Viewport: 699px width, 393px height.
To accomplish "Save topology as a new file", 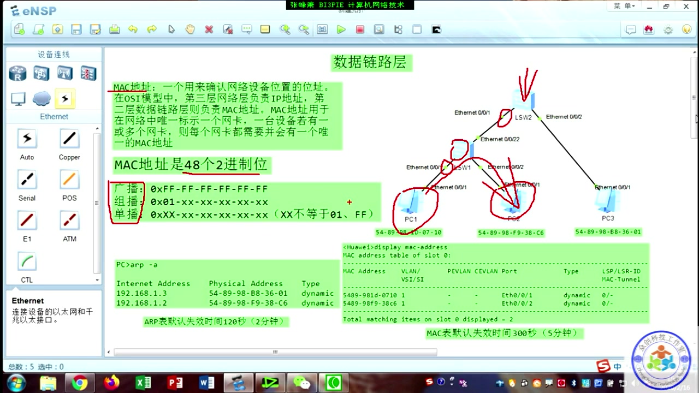I will pyautogui.click(x=95, y=29).
